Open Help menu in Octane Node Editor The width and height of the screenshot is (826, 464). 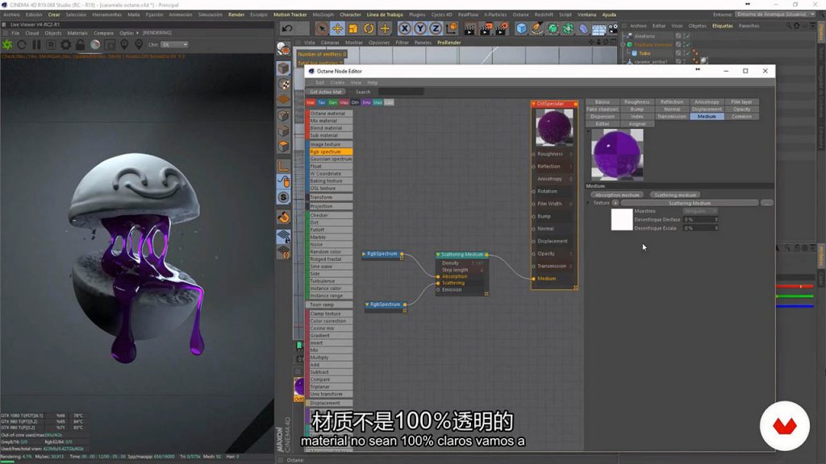coord(373,83)
